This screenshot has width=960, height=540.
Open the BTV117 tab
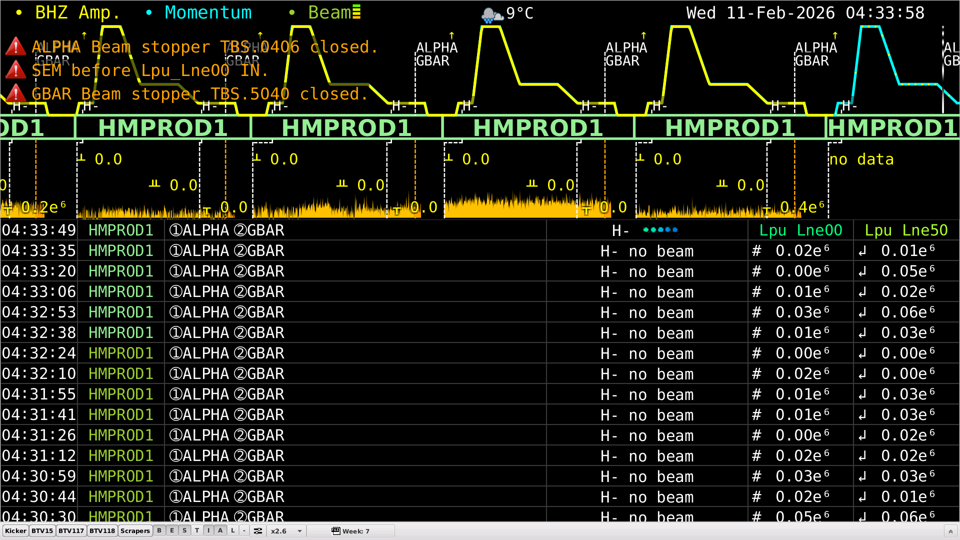[71, 531]
